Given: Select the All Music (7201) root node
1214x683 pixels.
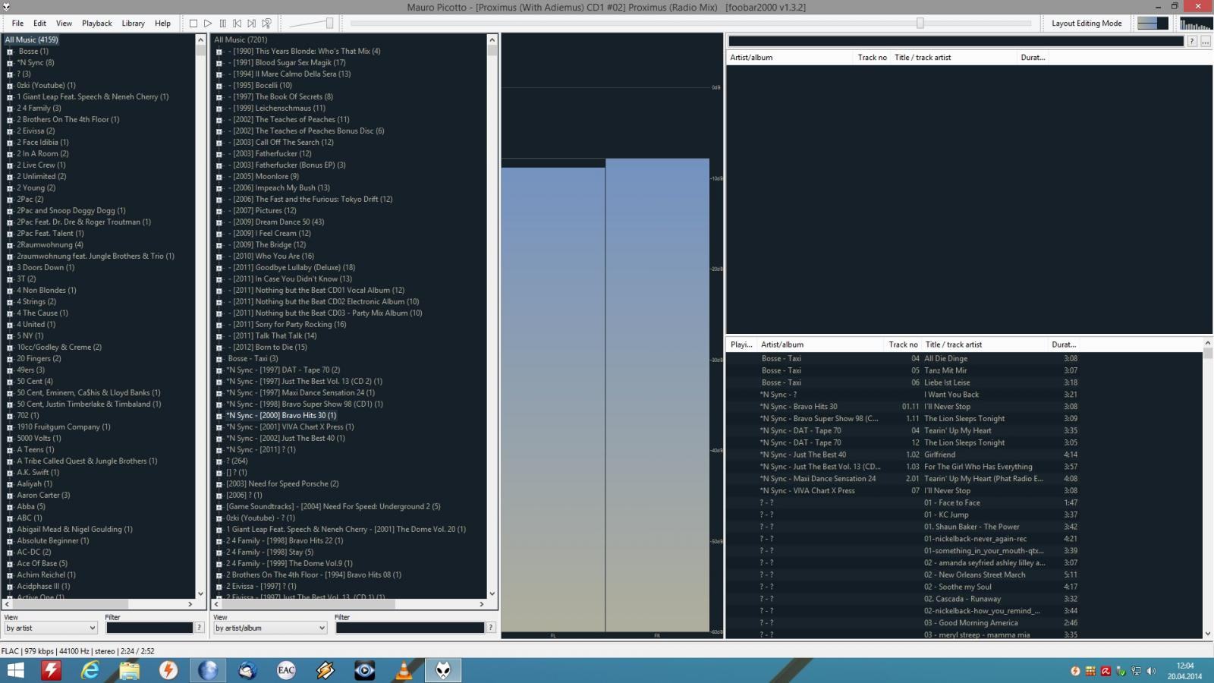Looking at the screenshot, I should (x=241, y=40).
